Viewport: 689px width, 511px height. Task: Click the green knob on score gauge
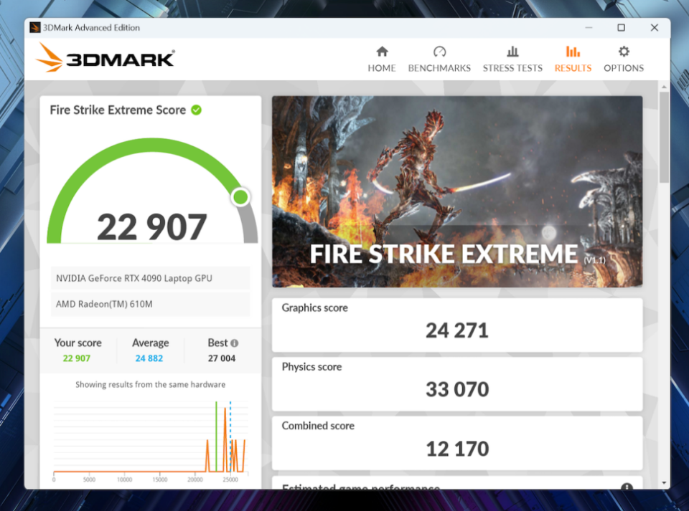click(240, 197)
